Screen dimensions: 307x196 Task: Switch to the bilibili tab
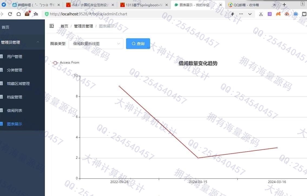tap(36, 5)
